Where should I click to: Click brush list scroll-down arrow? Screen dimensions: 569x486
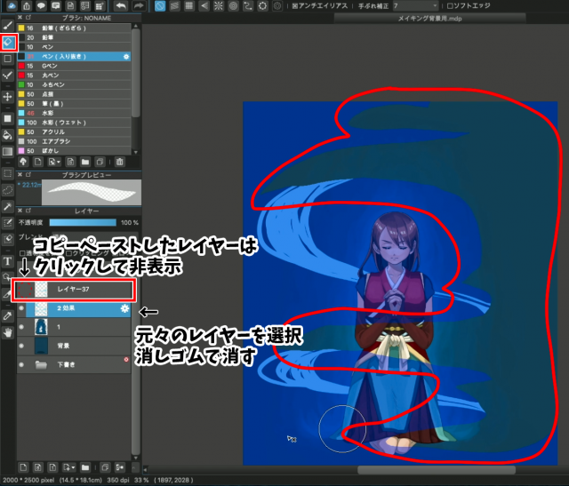pyautogui.click(x=136, y=153)
